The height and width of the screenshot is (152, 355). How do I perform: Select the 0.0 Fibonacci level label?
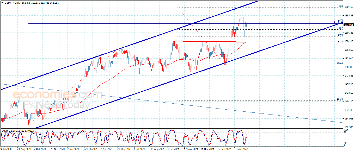(341, 6)
